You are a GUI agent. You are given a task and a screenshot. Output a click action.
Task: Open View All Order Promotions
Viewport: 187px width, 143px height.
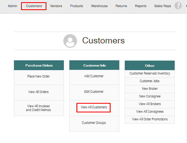(150, 119)
